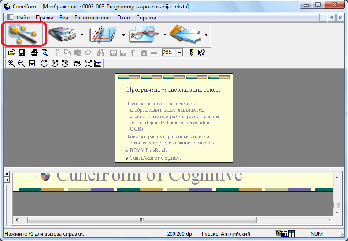Screen dimensions: 348x241
Task: Click the binoculars find icon
Action: pyautogui.click(x=100, y=53)
